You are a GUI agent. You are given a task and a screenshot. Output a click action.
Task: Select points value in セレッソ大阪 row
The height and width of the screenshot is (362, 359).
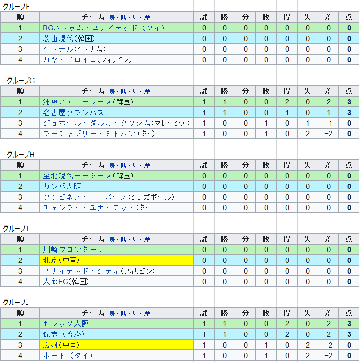pos(349,323)
